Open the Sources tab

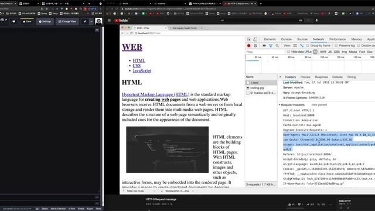click(302, 39)
